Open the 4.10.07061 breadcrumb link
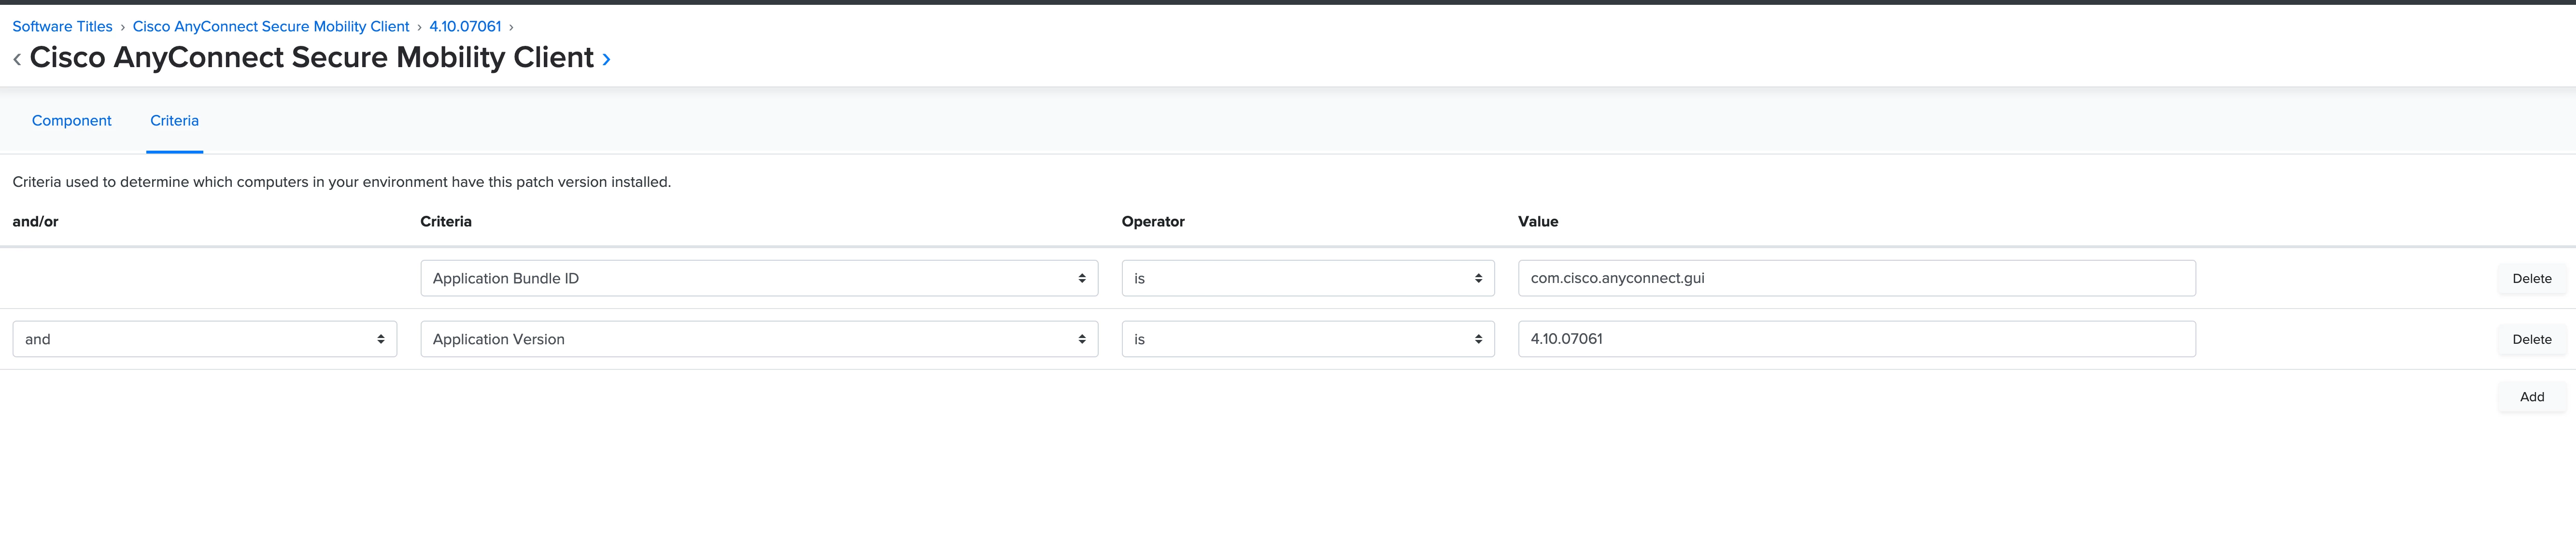 coord(465,27)
